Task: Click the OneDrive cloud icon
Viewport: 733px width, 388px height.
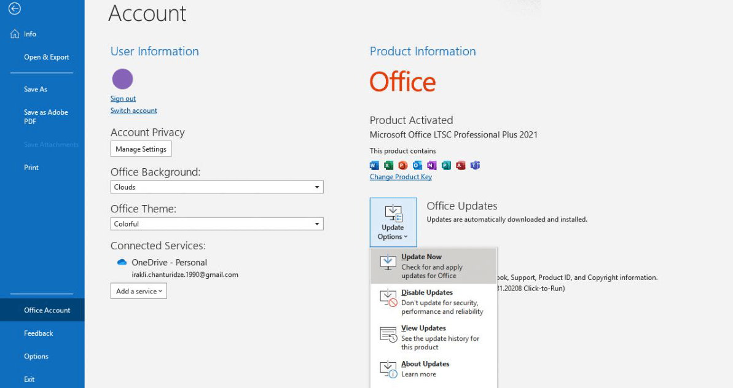Action: [x=122, y=262]
